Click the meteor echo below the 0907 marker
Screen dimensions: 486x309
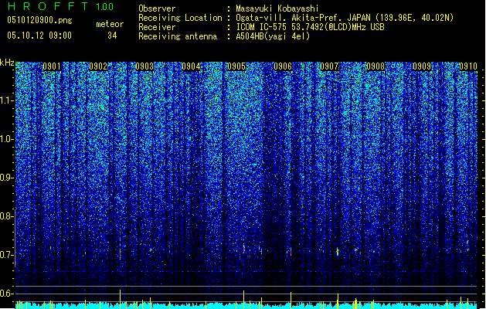click(338, 251)
